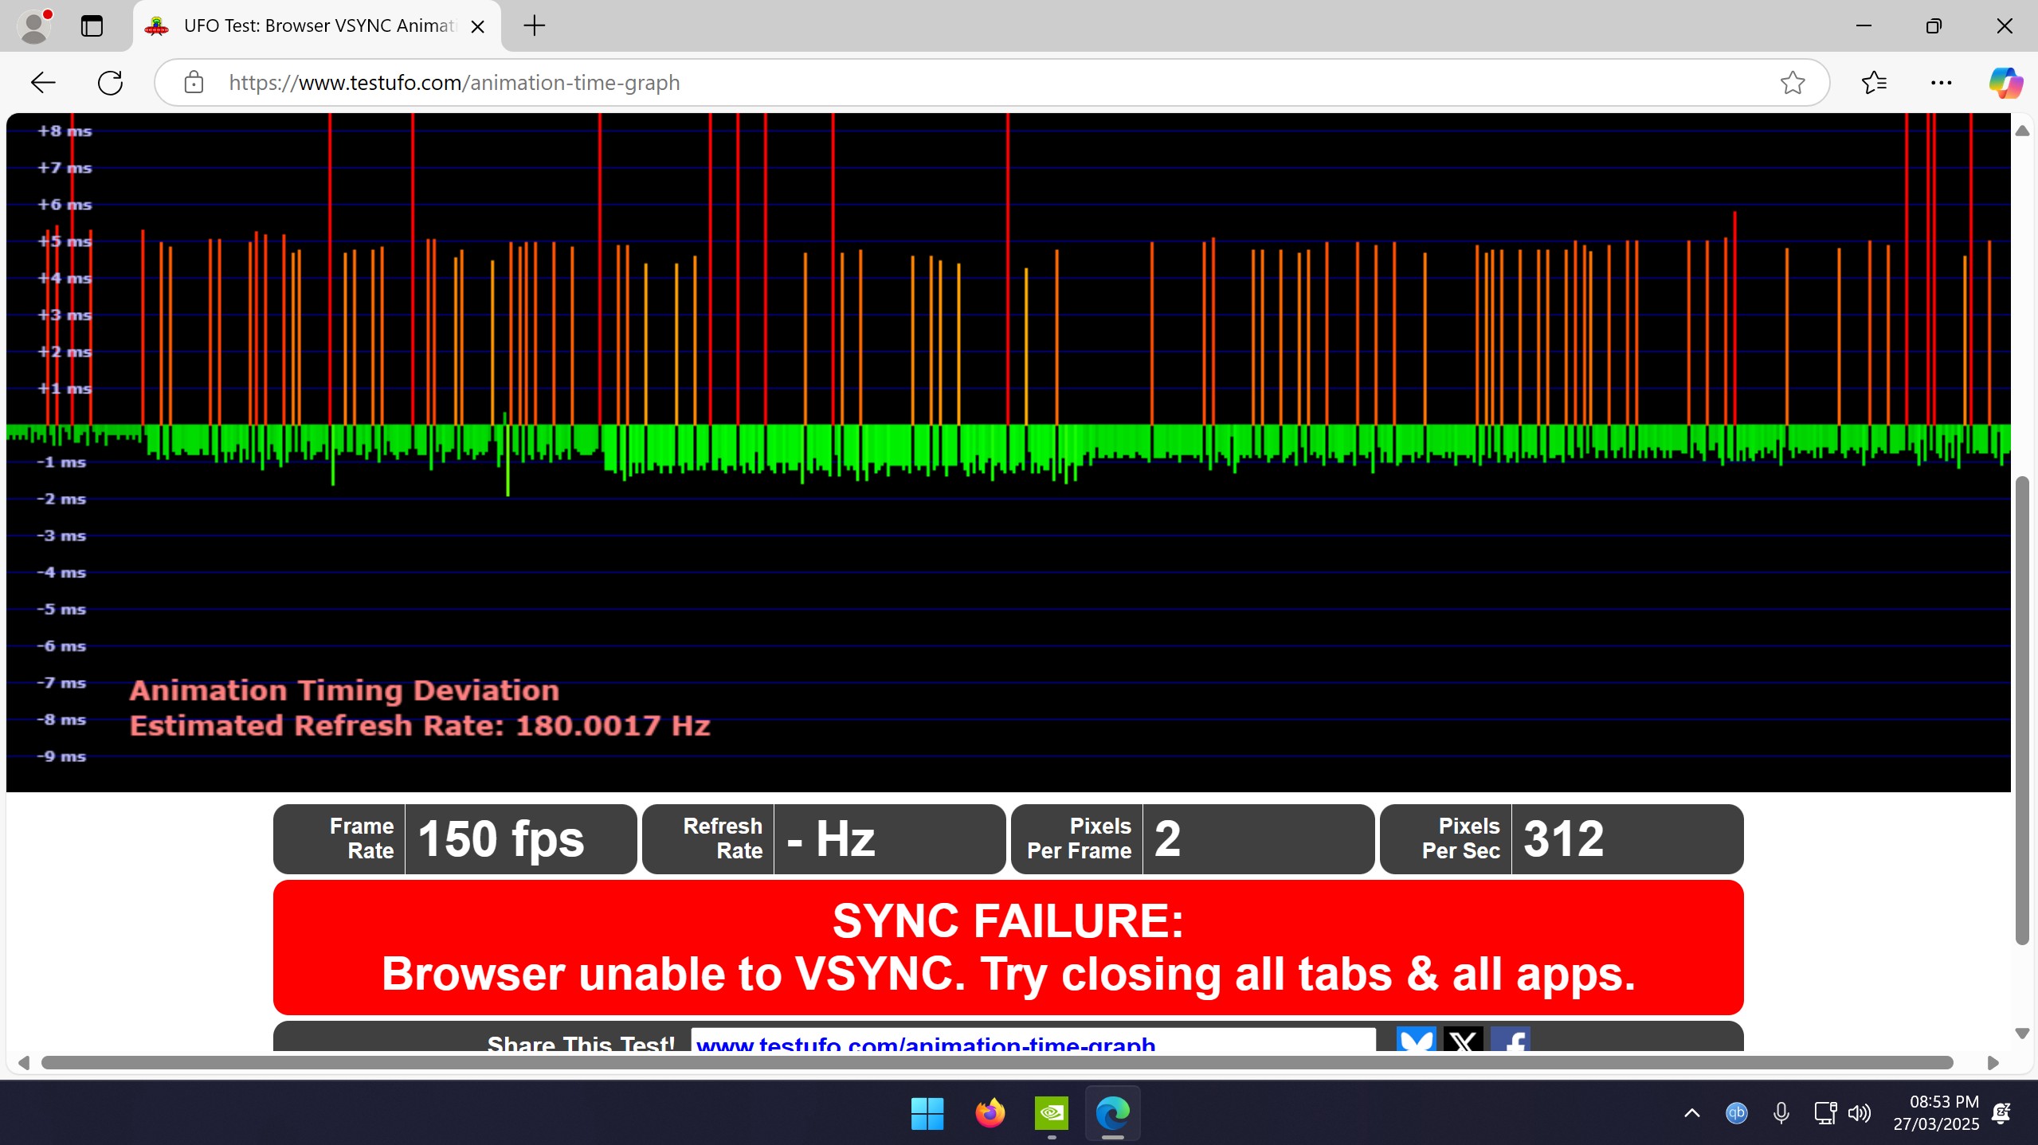Viewport: 2038px width, 1145px height.
Task: Open Copilot sidebar icon
Action: tap(2006, 83)
